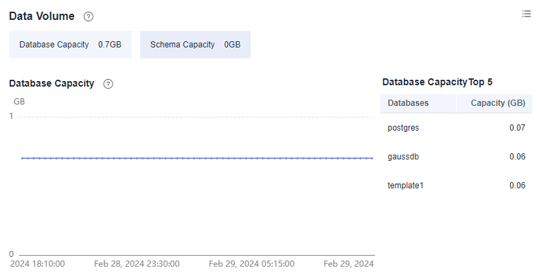Screen dimensions: 537x277
Task: Select the template1 database row
Action: point(456,186)
